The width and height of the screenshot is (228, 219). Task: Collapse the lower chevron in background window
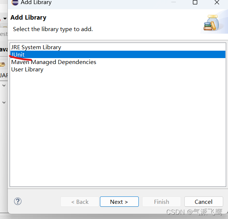[x=4, y=102]
